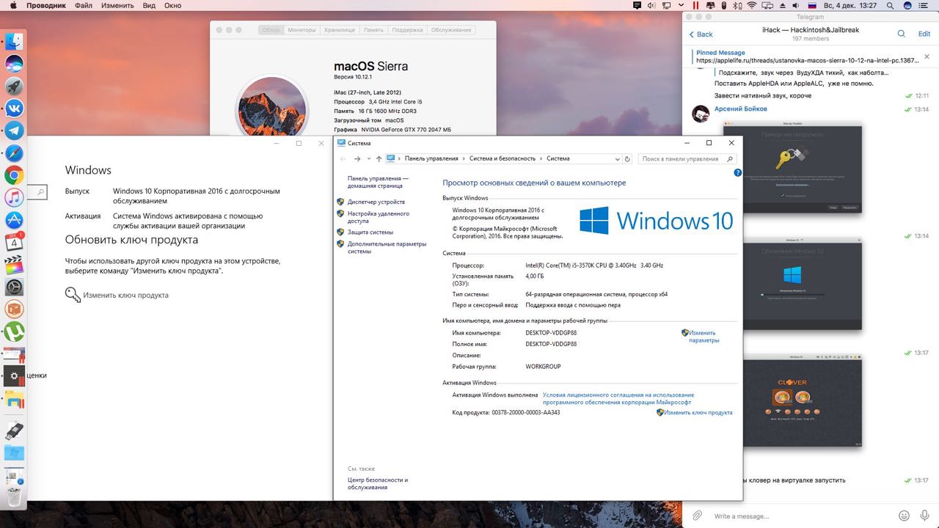Open Дополнительные параметры системы link
Screen dimensions: 939x528
click(x=387, y=247)
